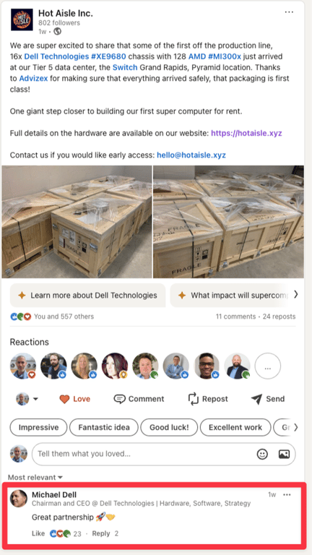This screenshot has width=312, height=555.
Task: Like Michael Dell's comment
Action: (x=38, y=533)
